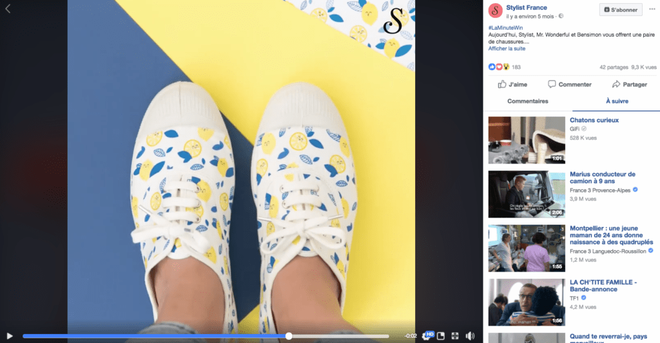The height and width of the screenshot is (343, 660).
Task: Click the '1,2 M vues' view count
Action: coord(583,260)
